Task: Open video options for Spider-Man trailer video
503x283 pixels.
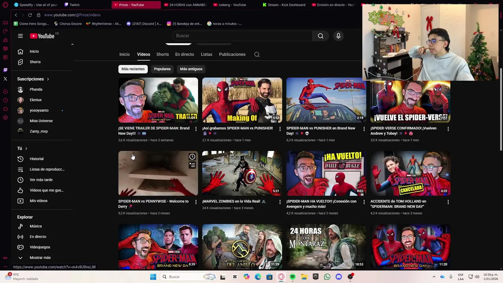Action: [196, 129]
